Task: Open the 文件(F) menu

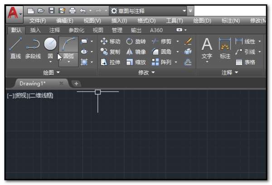Action: (37, 21)
